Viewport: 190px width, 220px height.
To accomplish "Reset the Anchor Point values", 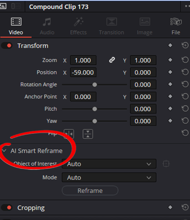I will [185, 96].
